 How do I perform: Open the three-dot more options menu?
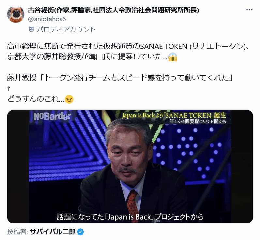pos(249,10)
